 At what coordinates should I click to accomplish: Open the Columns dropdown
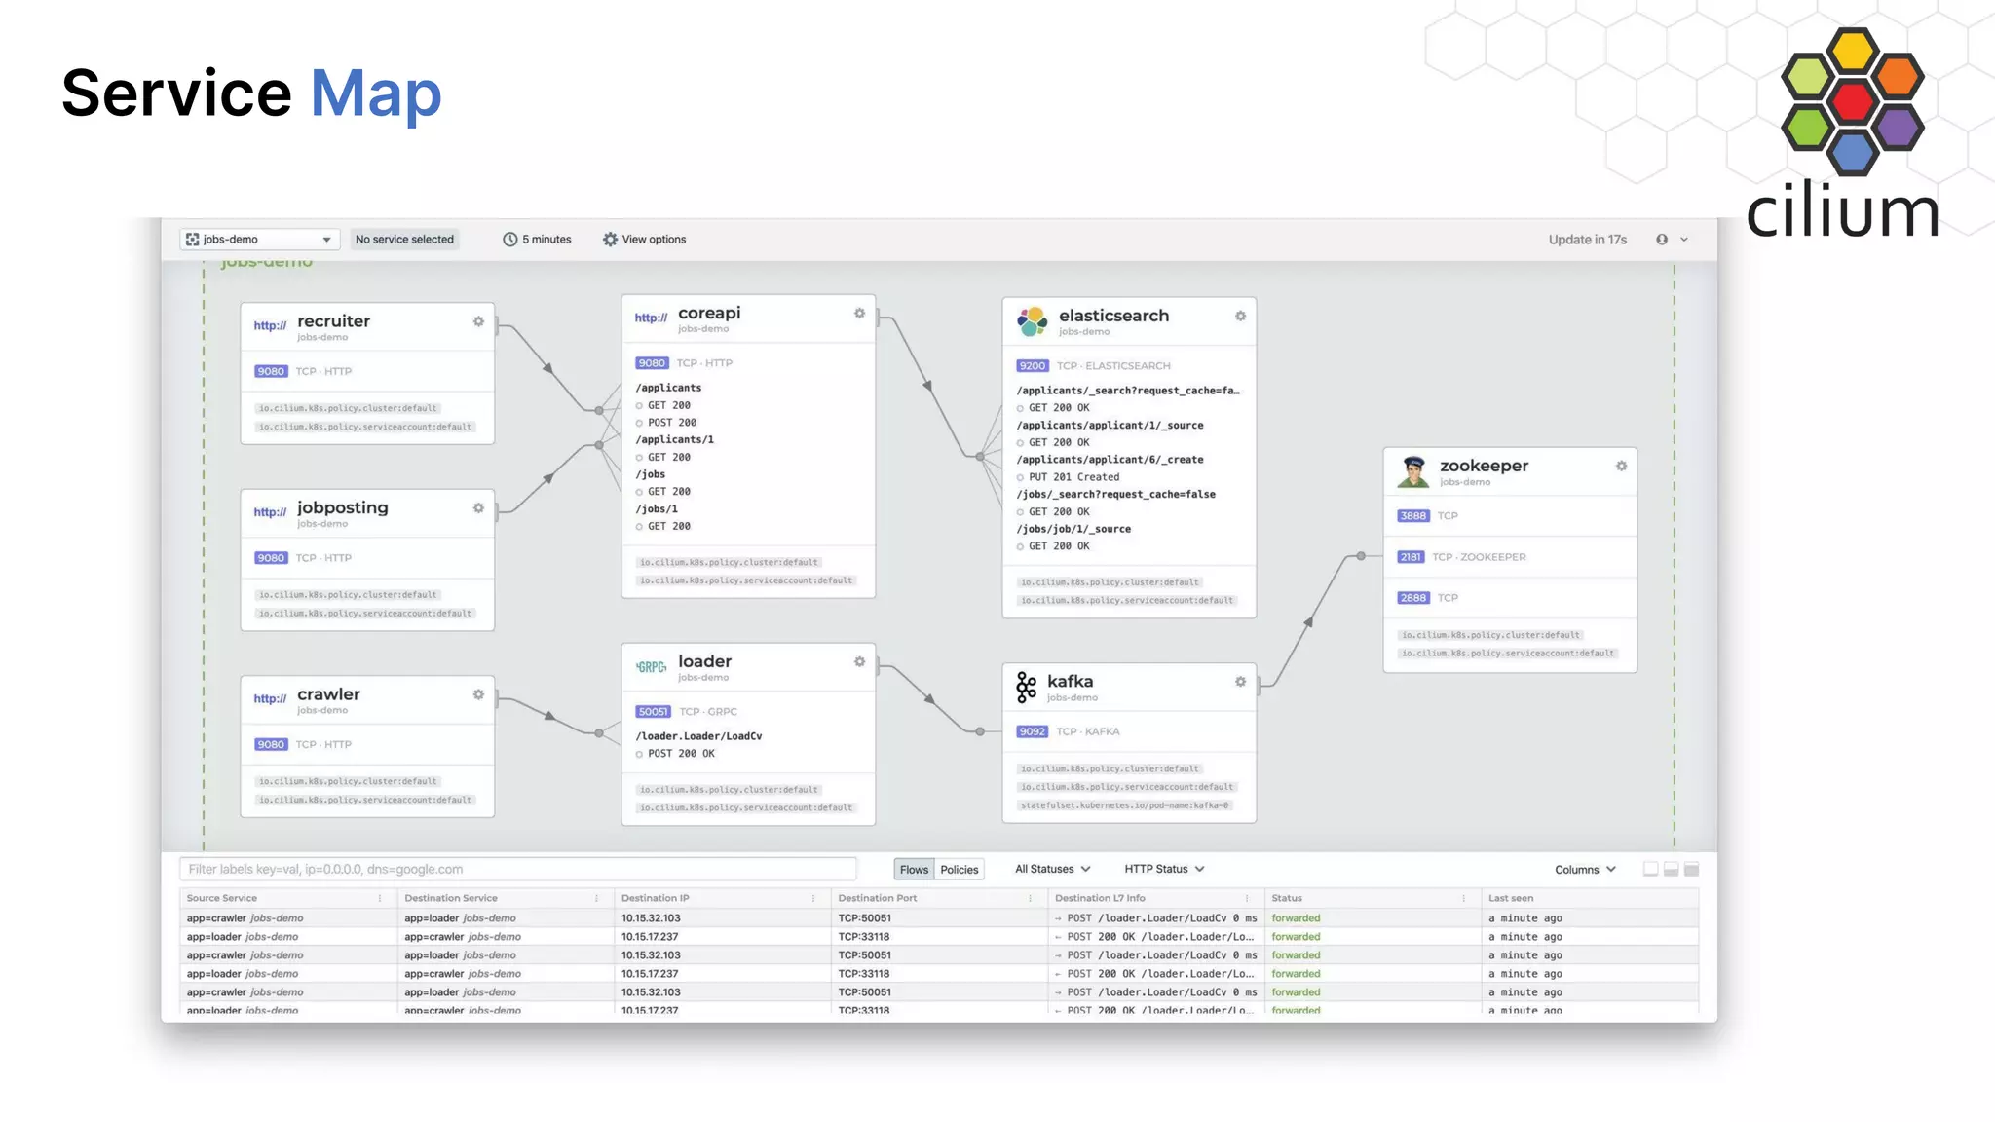coord(1585,870)
